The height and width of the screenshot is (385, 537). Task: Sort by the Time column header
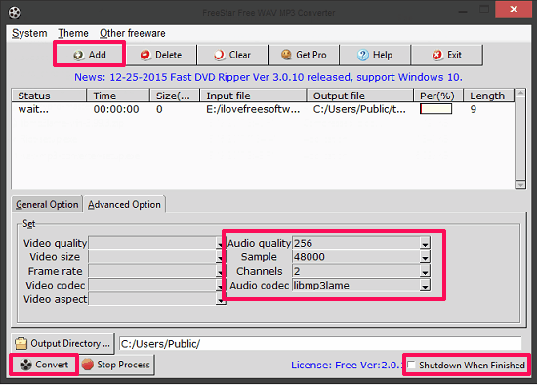[118, 96]
